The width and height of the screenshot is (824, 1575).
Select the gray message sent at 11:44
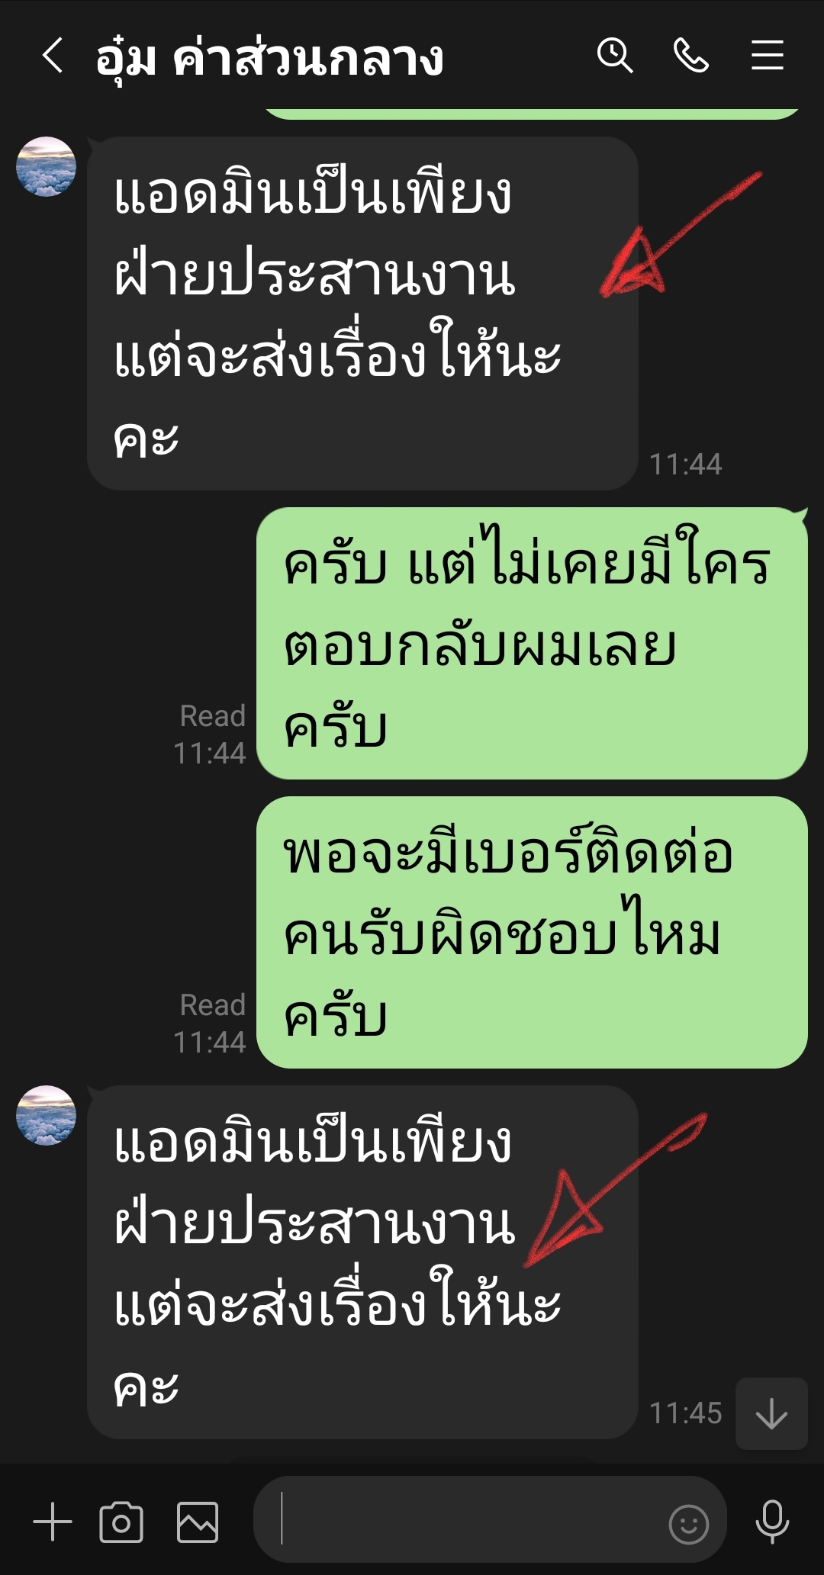tap(362, 313)
